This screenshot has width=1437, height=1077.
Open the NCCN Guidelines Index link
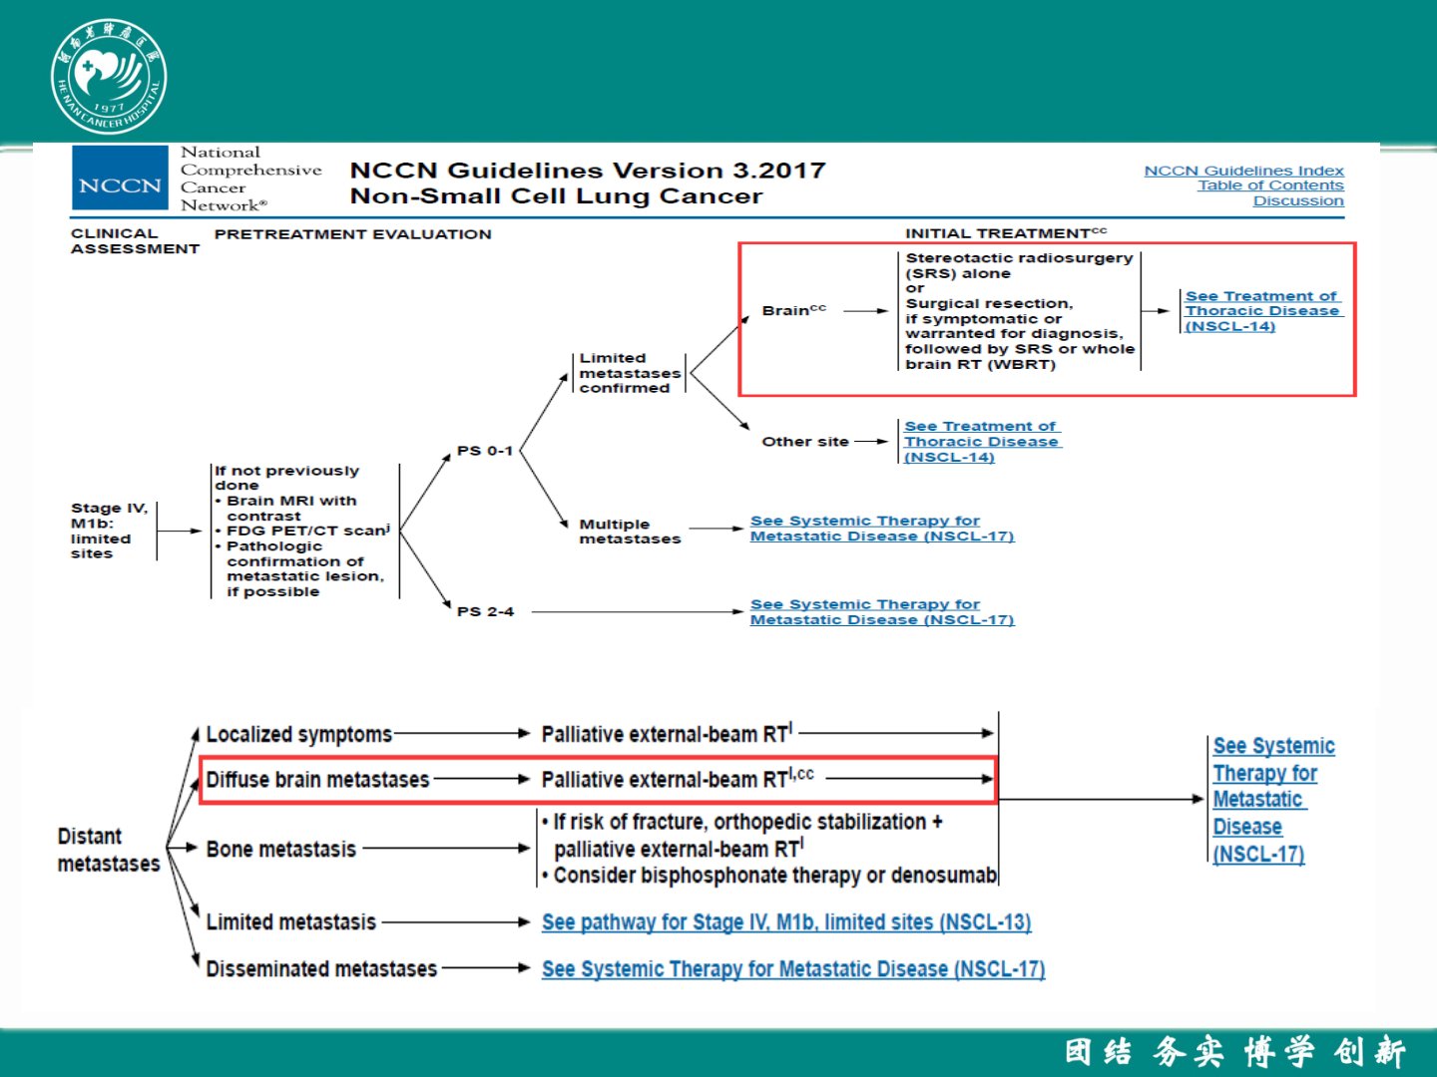[x=1243, y=171]
